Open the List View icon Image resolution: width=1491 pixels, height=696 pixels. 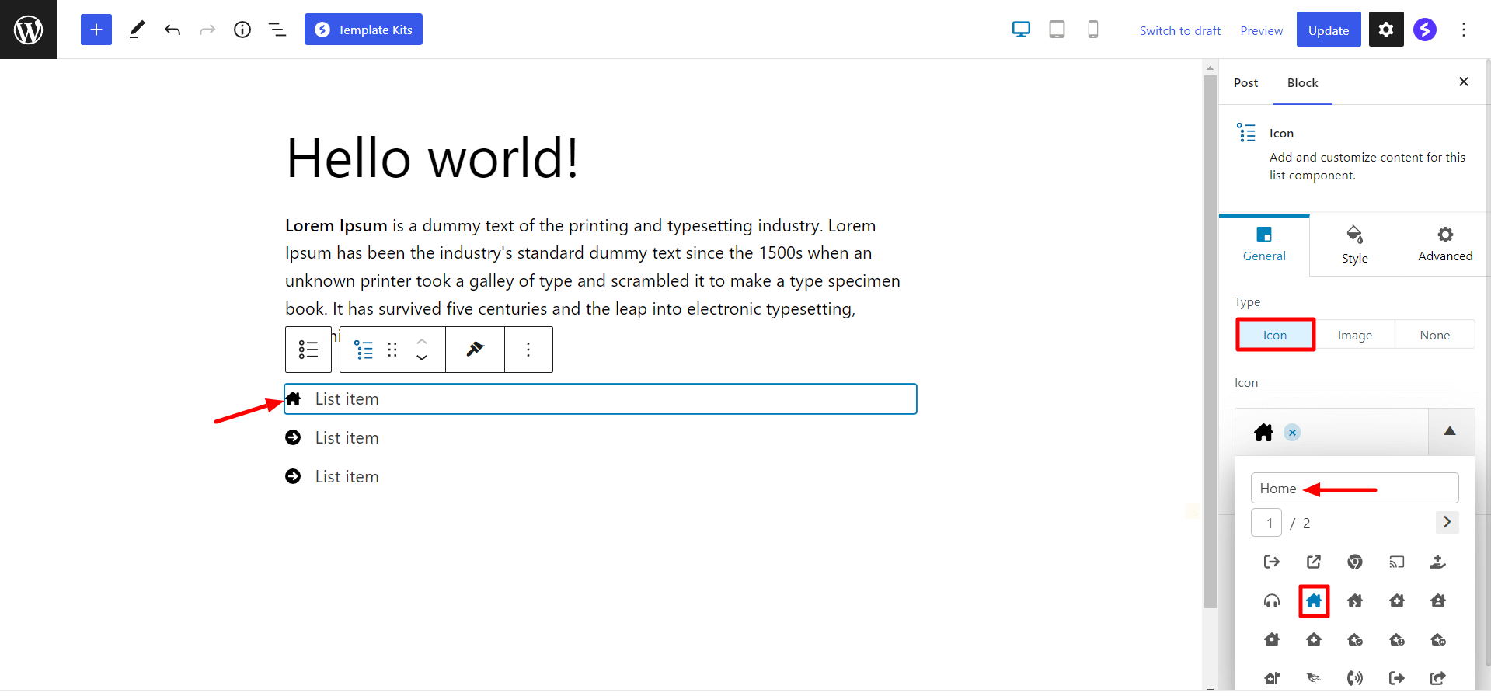[277, 30]
